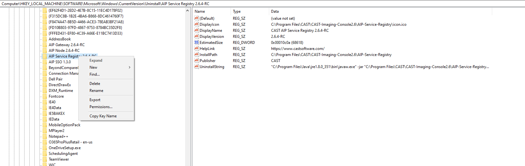Click folder icon of MPlayer2 key

45,131
